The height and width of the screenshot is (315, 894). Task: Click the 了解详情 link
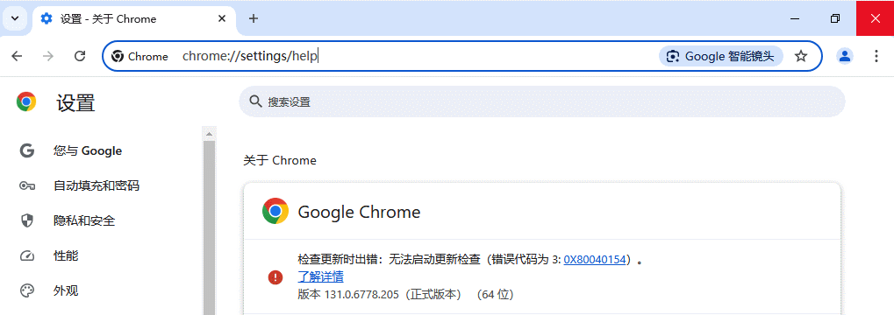tap(320, 276)
